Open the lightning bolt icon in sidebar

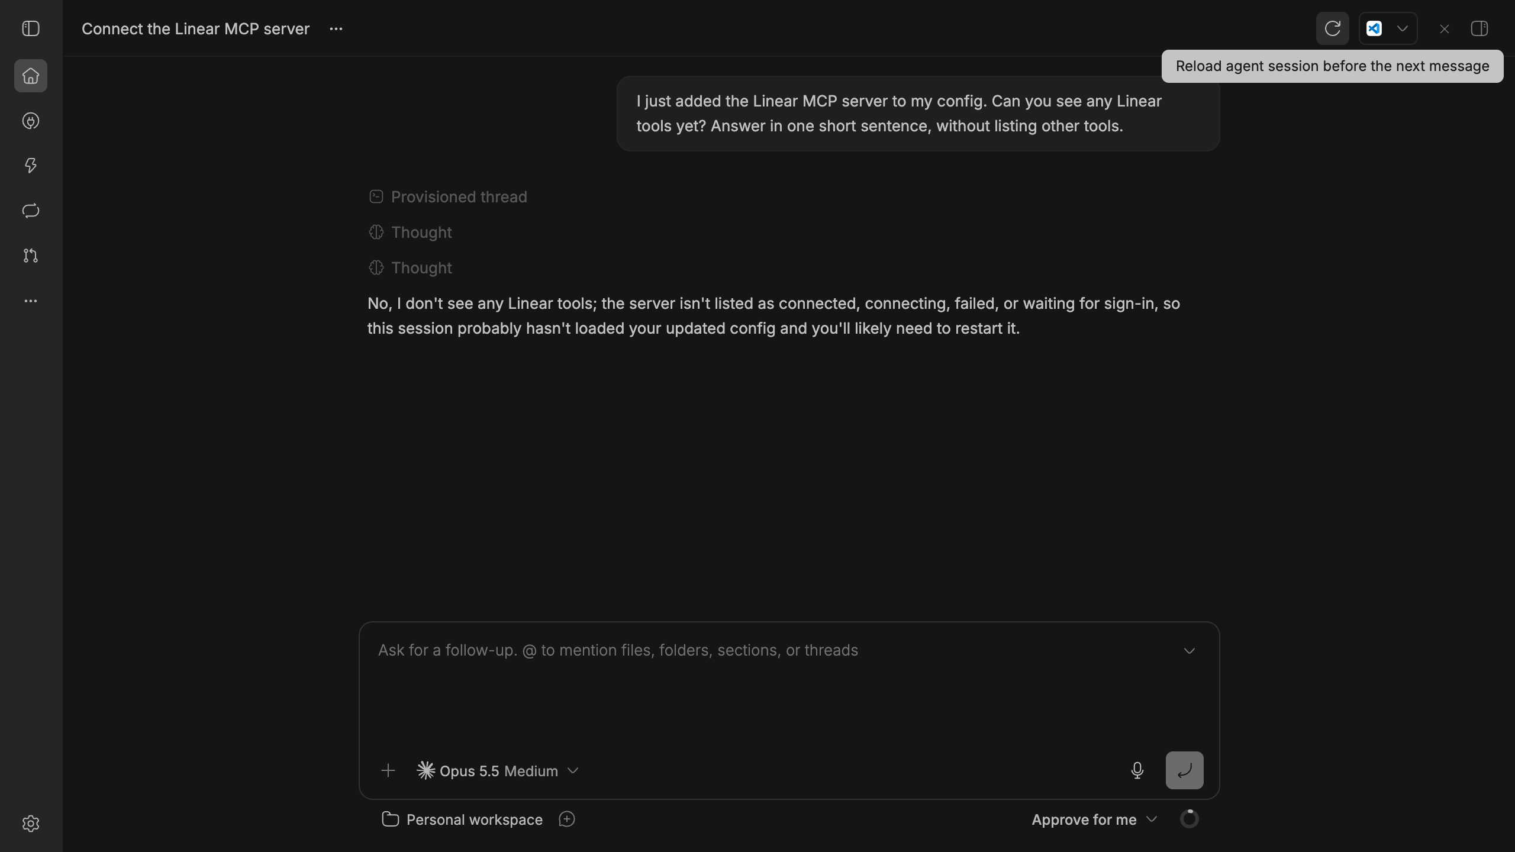click(x=31, y=166)
